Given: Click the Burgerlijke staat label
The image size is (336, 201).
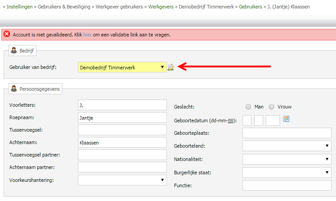Looking at the screenshot, I should coord(193,173).
